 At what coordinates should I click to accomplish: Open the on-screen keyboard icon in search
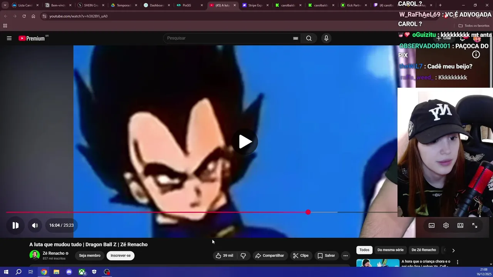point(295,38)
